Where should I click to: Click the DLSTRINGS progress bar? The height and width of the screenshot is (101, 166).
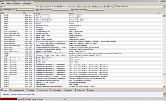click(60, 10)
